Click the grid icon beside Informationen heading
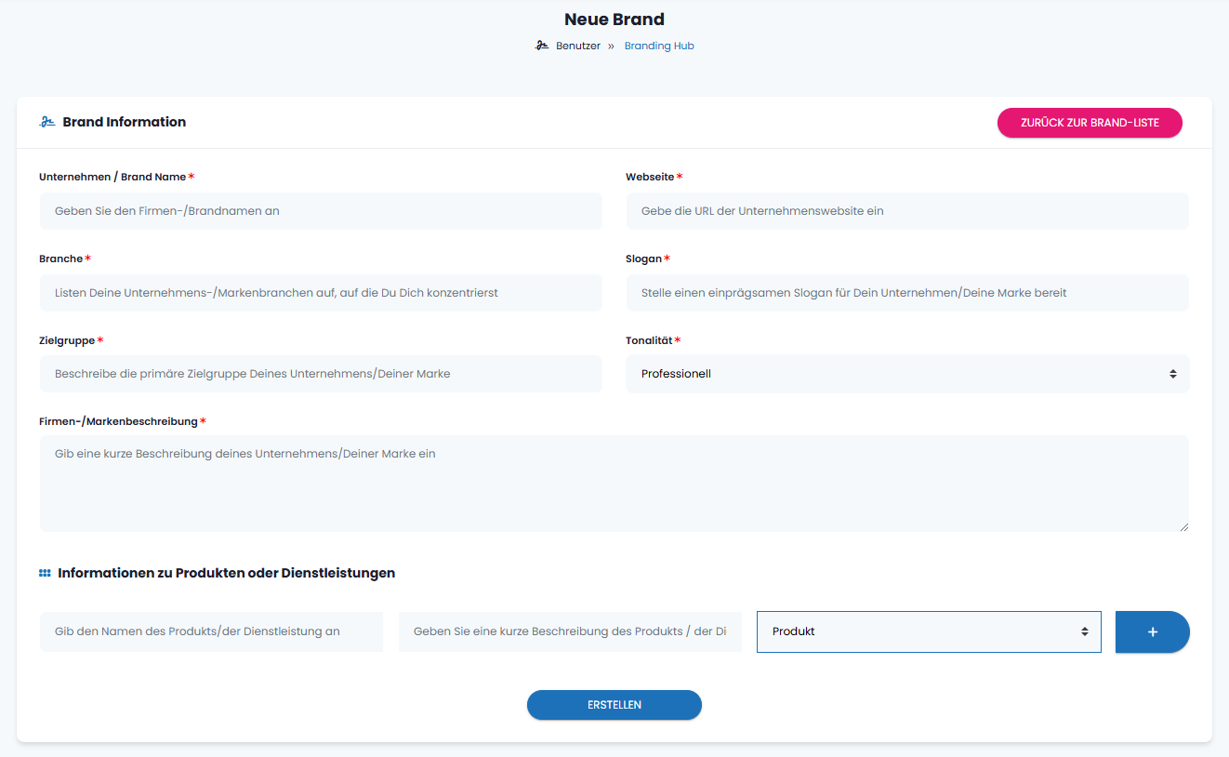Screen dimensions: 1229x757 pyautogui.click(x=45, y=573)
